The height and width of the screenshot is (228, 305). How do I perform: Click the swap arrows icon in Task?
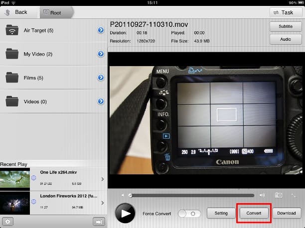pos(276,12)
